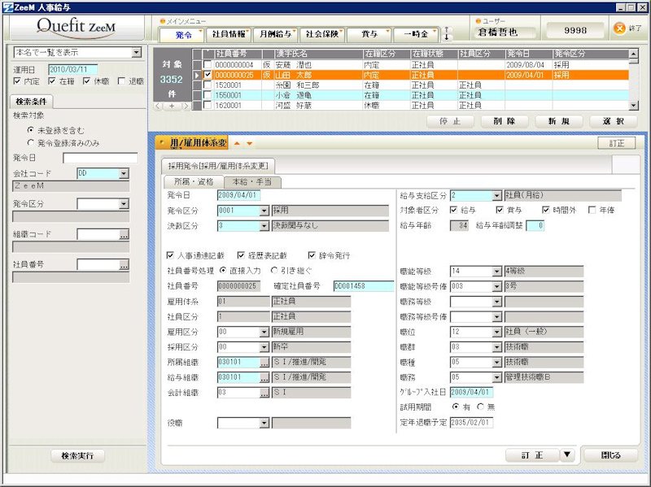This screenshot has width=651, height=487.
Task: Open the 採用区分 dropdown
Action: 264,347
